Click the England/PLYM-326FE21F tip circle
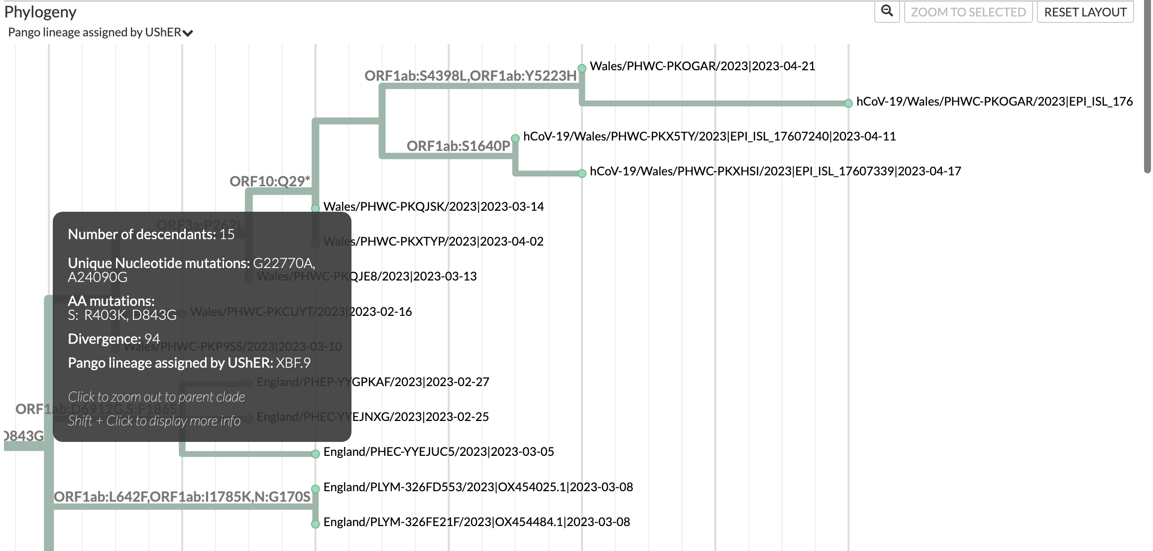The height and width of the screenshot is (551, 1153). tap(315, 523)
